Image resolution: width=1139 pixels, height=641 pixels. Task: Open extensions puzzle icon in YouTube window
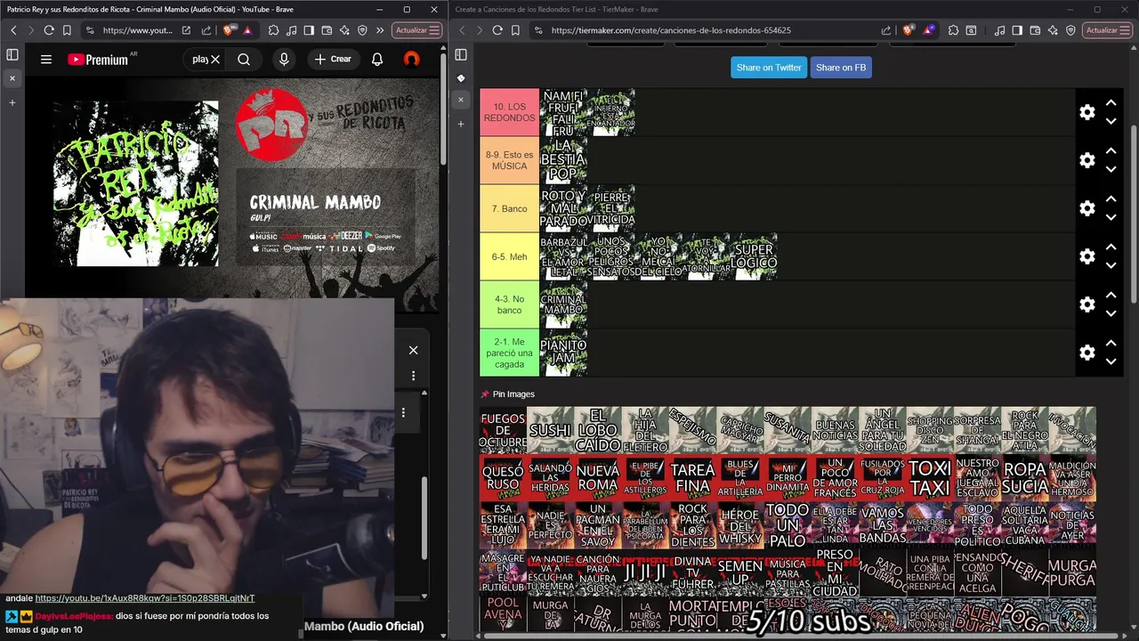click(273, 30)
